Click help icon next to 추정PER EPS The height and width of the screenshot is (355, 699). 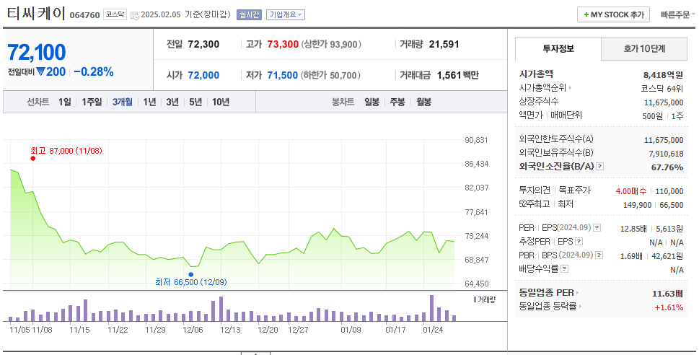coord(579,242)
